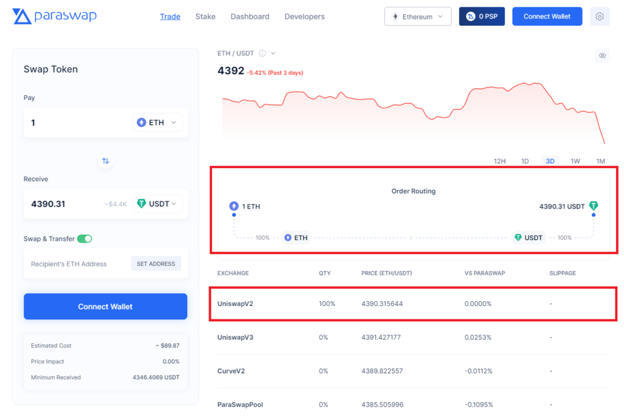Click the Minimum Received 4346.4069 USDT value
The image size is (624, 420).
[156, 377]
